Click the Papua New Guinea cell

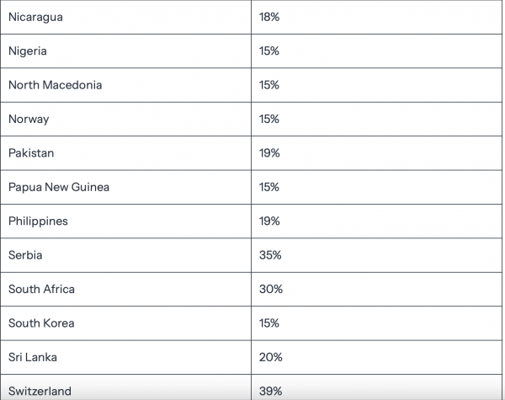[59, 187]
